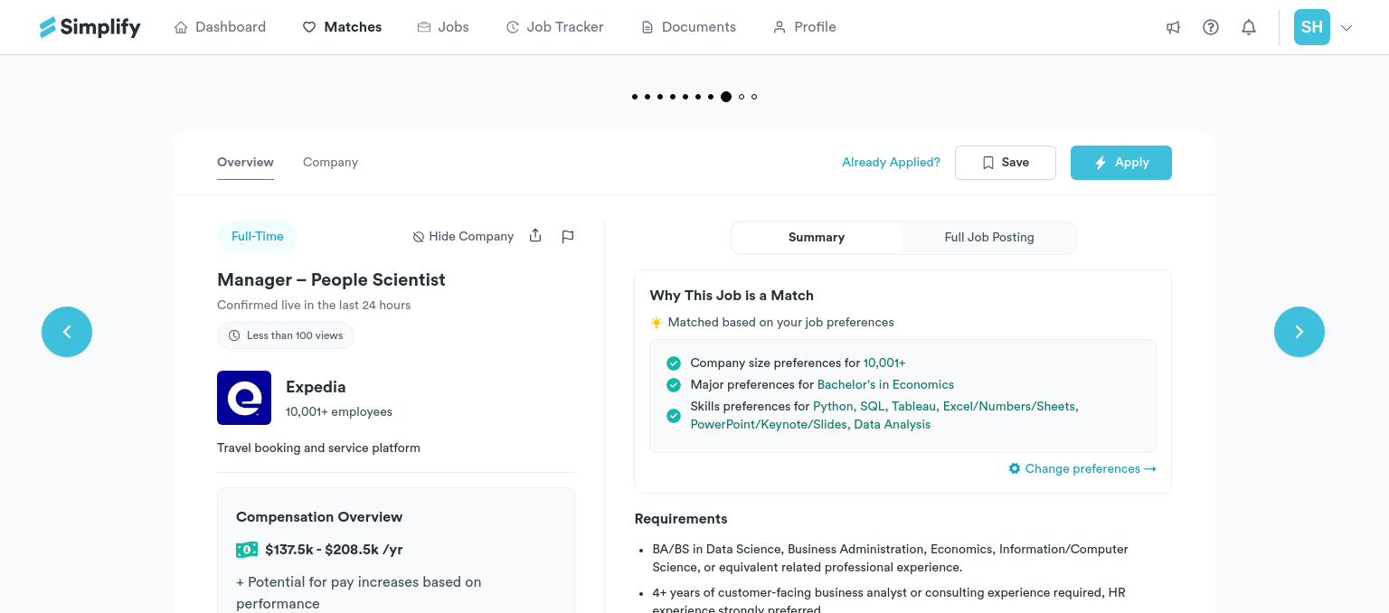Screen dimensions: 1389x613
Task: Click the Simplify logo
Action: click(x=90, y=27)
